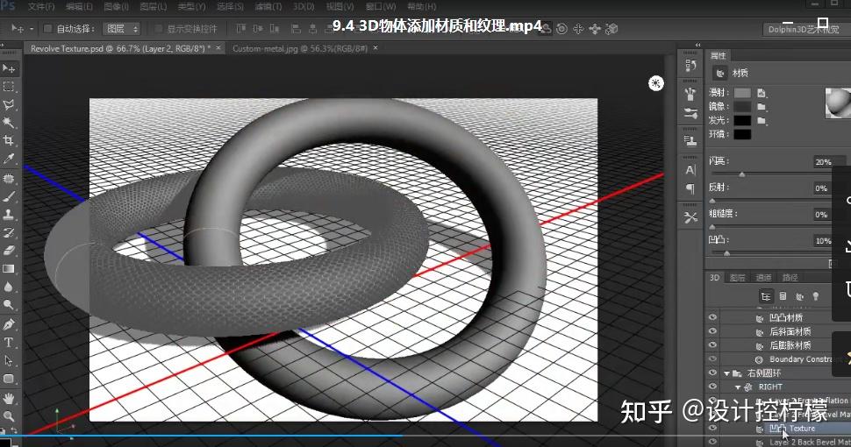Select the Pen tool
Screen dimensions: 851x447
[9, 324]
